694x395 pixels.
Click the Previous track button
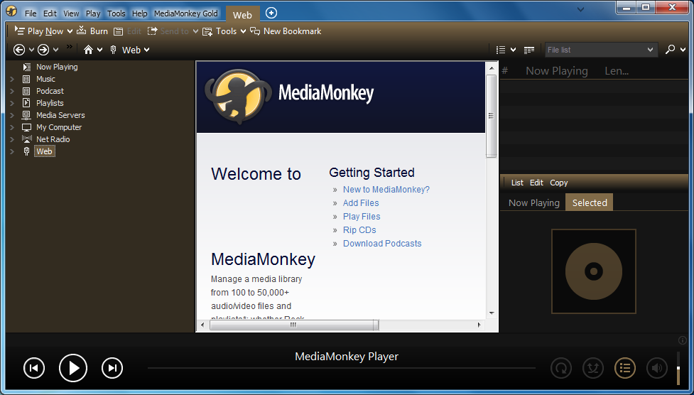pyautogui.click(x=34, y=368)
